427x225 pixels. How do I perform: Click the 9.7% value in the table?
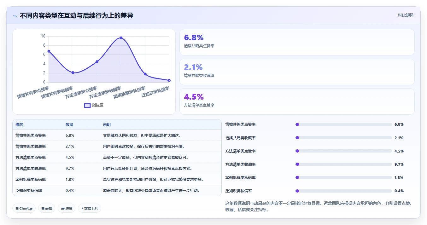[70, 169]
